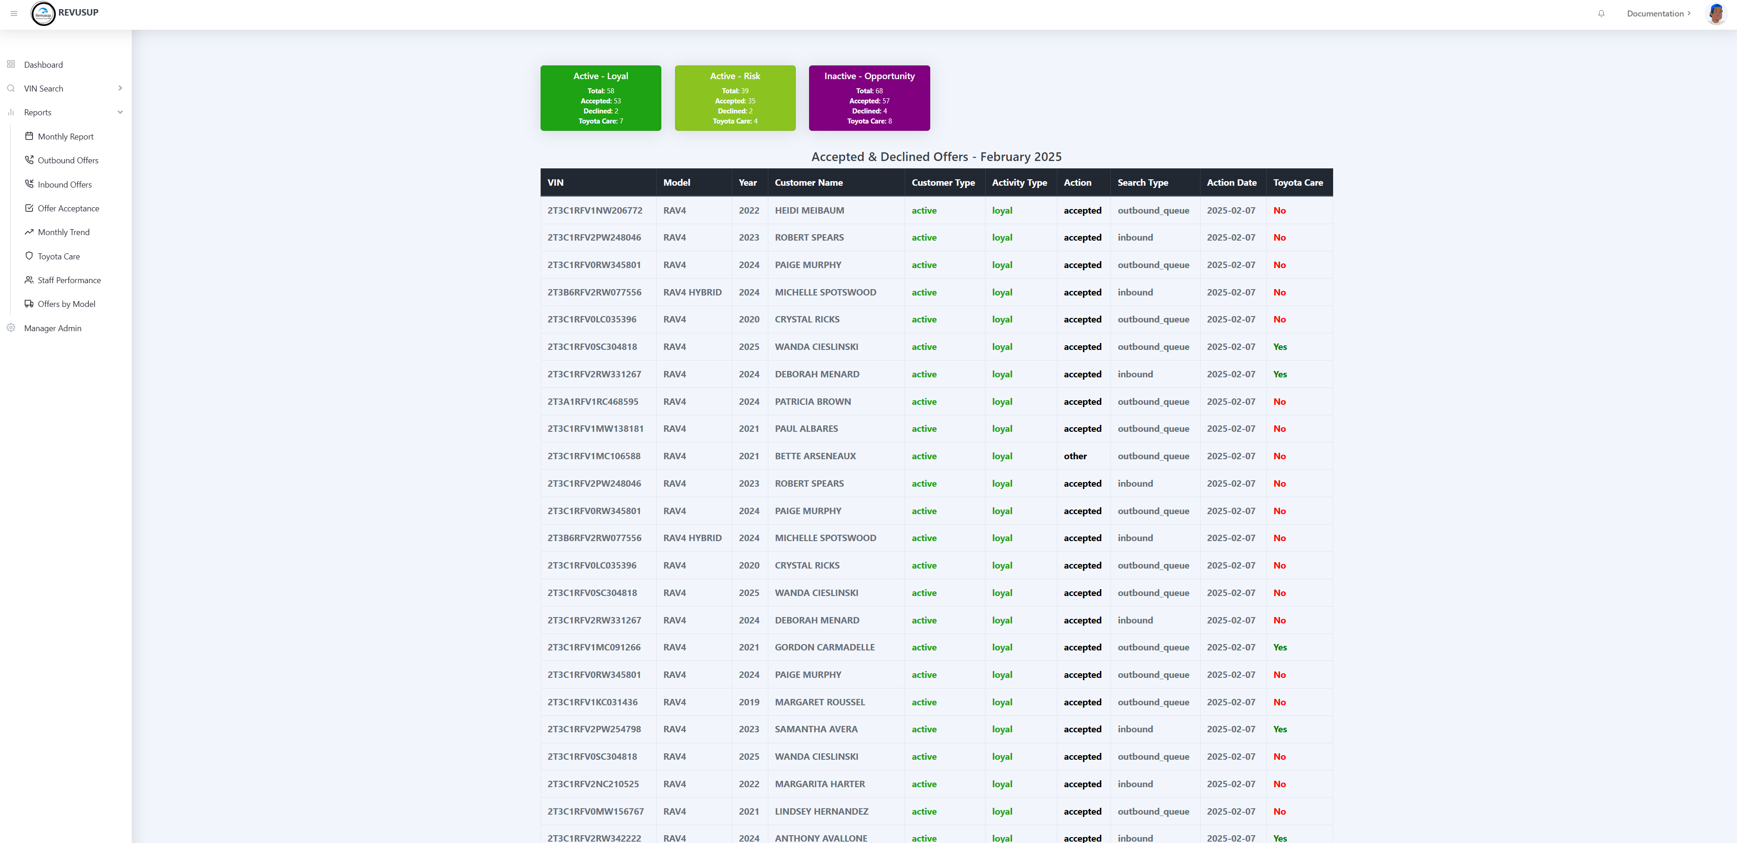
Task: Select the Reports menu item
Action: [x=37, y=112]
